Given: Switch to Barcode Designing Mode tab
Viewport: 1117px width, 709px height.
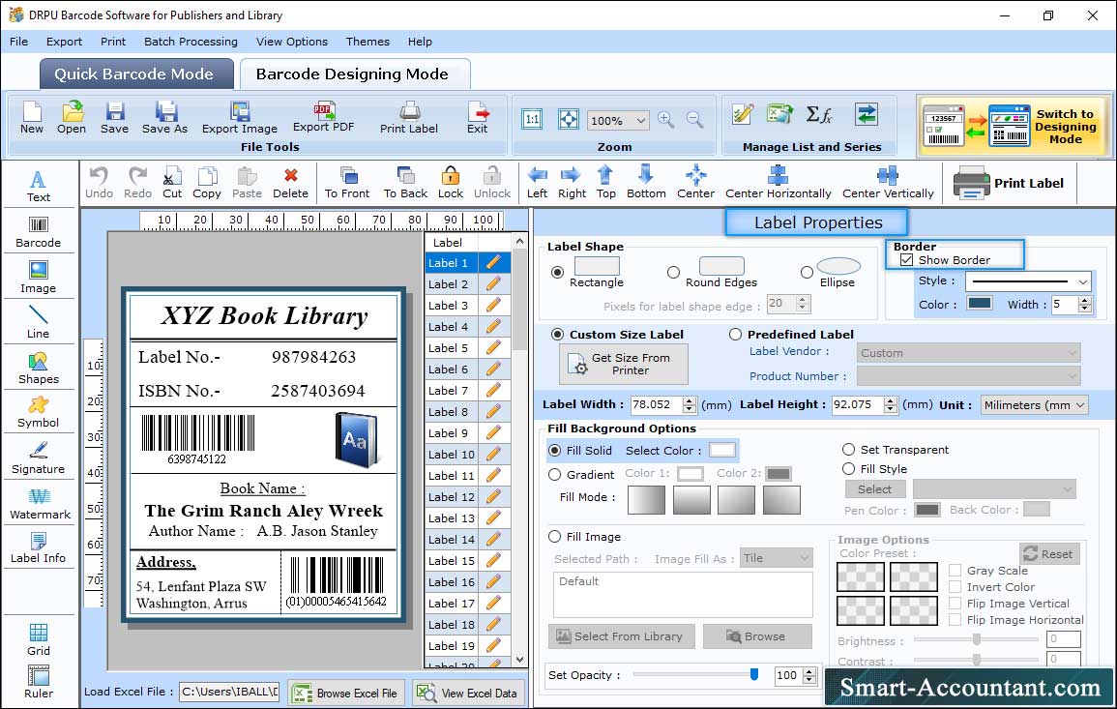Looking at the screenshot, I should coord(354,74).
